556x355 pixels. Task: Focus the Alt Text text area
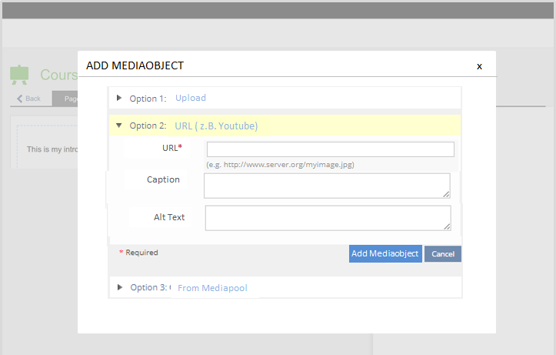(x=328, y=218)
